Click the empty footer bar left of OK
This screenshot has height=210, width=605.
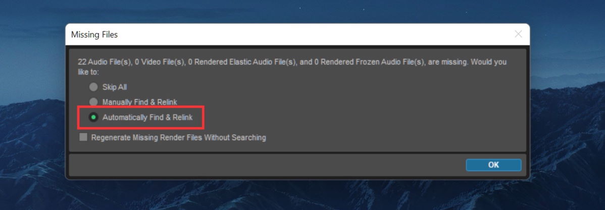(x=266, y=165)
